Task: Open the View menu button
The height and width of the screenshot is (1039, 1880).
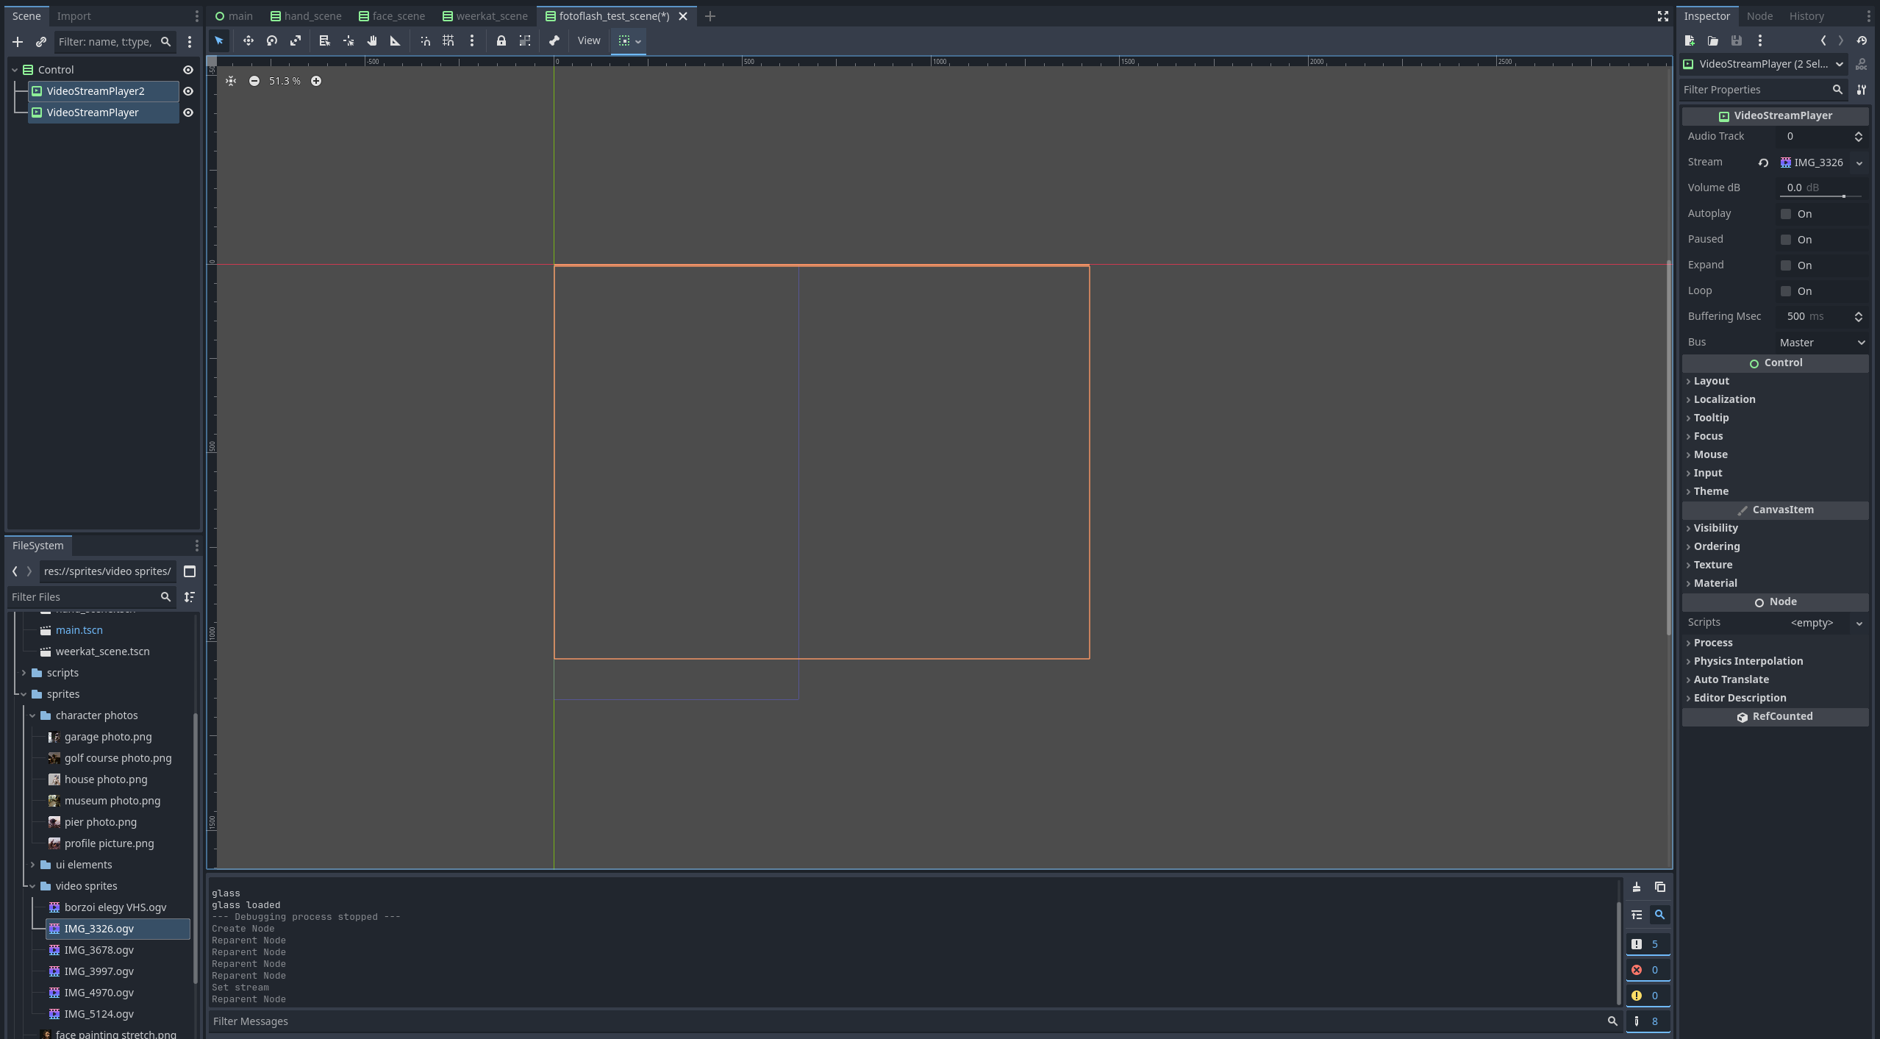Action: [x=588, y=40]
